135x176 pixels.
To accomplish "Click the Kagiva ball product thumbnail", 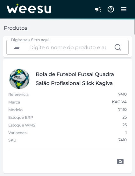I will pyautogui.click(x=19, y=79).
